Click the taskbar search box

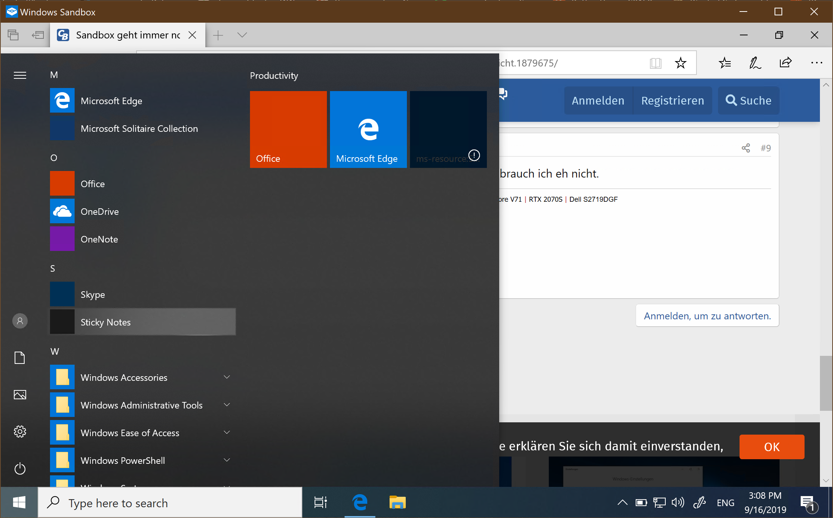click(x=170, y=503)
